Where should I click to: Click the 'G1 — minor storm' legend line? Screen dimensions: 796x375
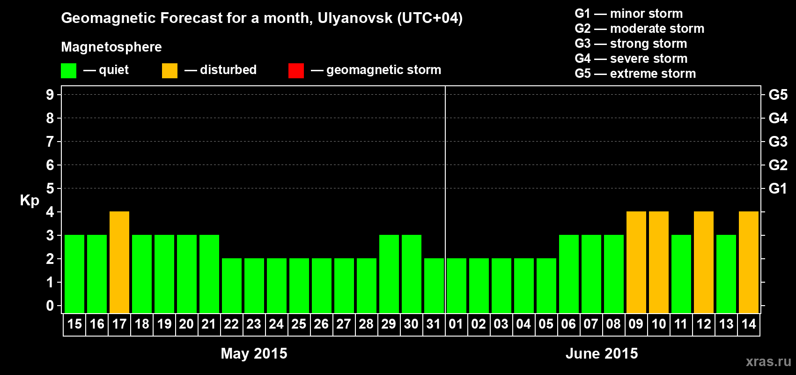coord(628,14)
